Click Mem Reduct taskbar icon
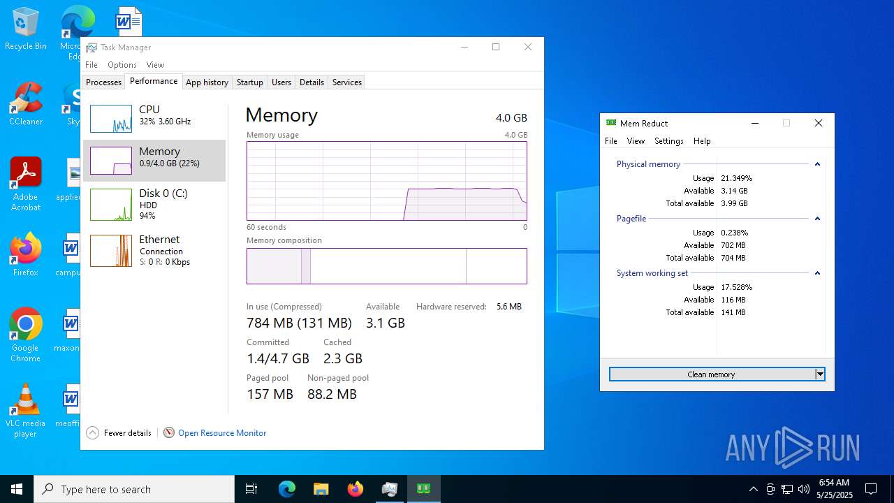Image resolution: width=894 pixels, height=503 pixels. click(x=424, y=489)
